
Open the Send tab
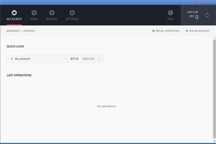point(34,15)
